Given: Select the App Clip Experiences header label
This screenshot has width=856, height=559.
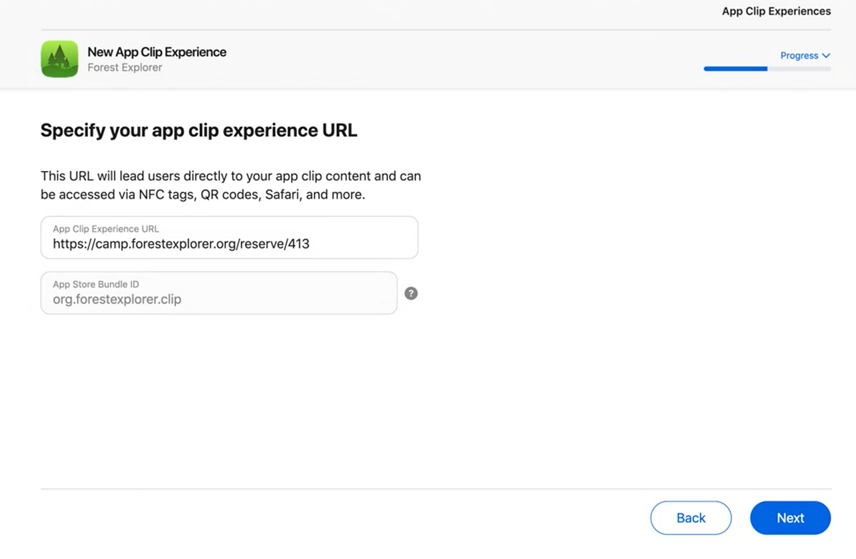Looking at the screenshot, I should coord(775,11).
